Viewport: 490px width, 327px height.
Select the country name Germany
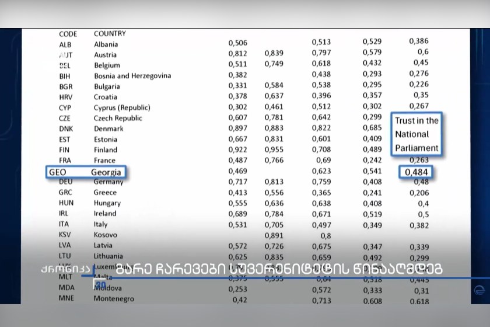pos(108,182)
